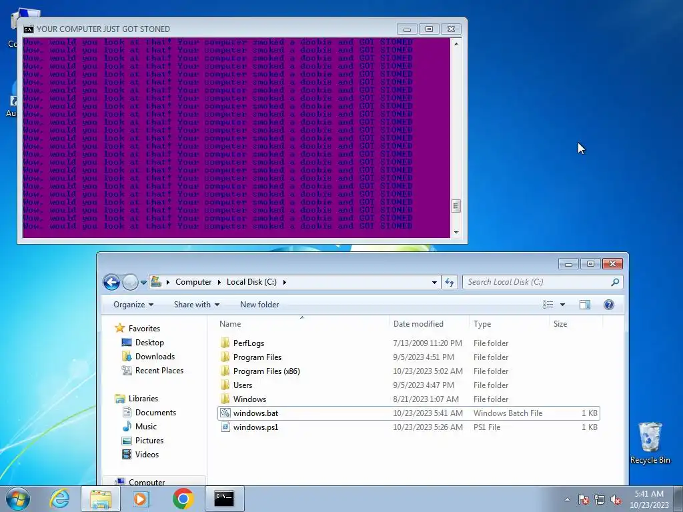Screen dimensions: 683x512
Task: Minimize the STONED console window
Action: click(408, 29)
